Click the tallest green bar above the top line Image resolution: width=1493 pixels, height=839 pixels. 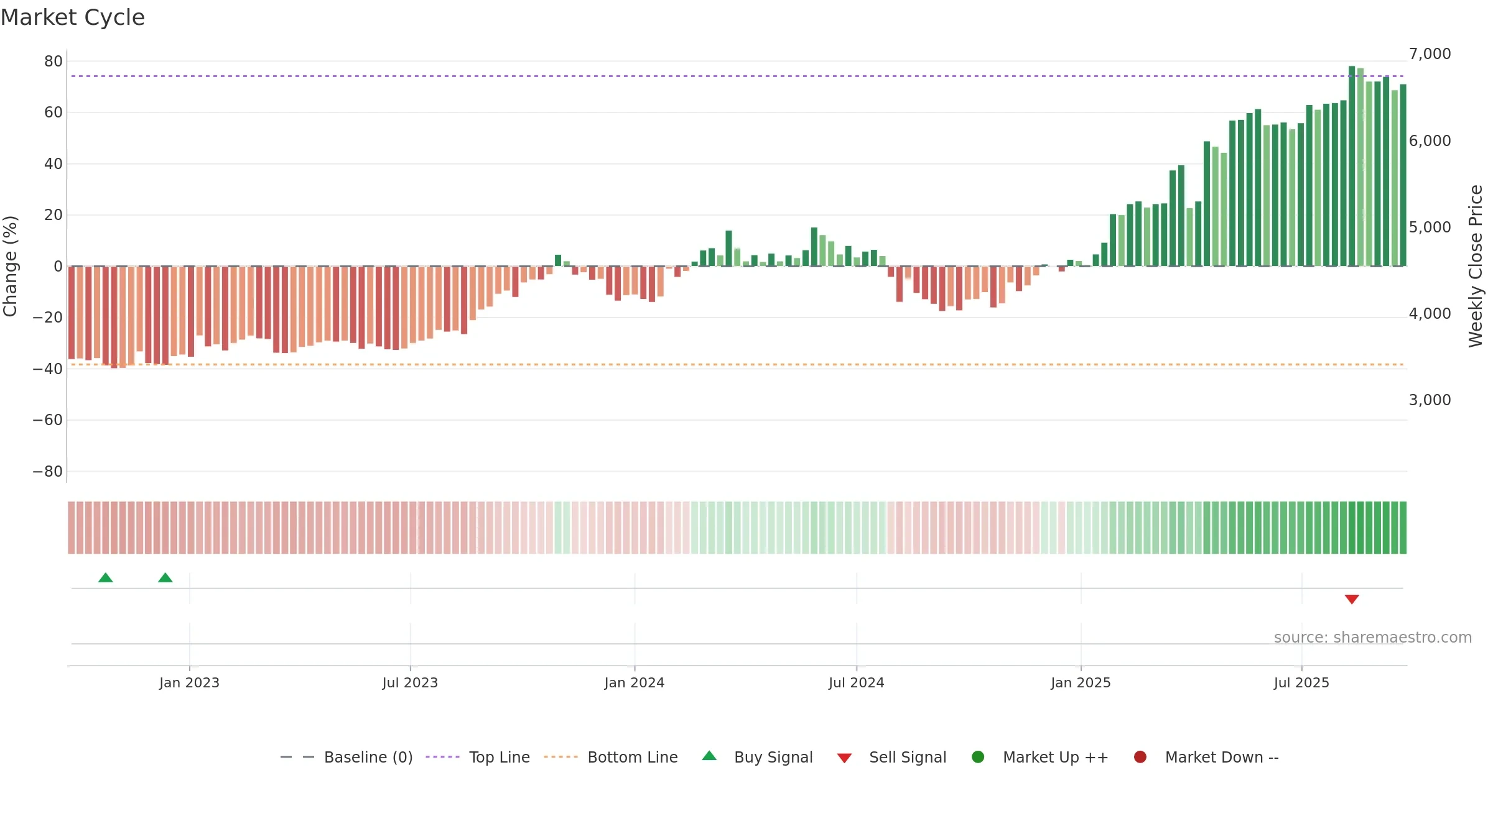click(1352, 166)
